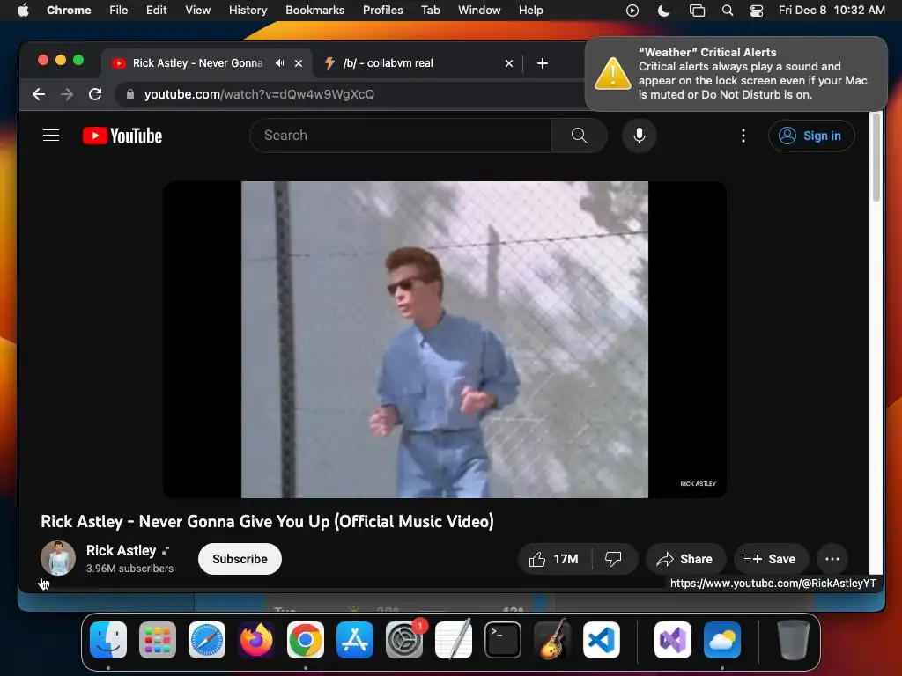Viewport: 902px width, 676px height.
Task: Click the youtube.com address bar URL
Action: (x=259, y=94)
